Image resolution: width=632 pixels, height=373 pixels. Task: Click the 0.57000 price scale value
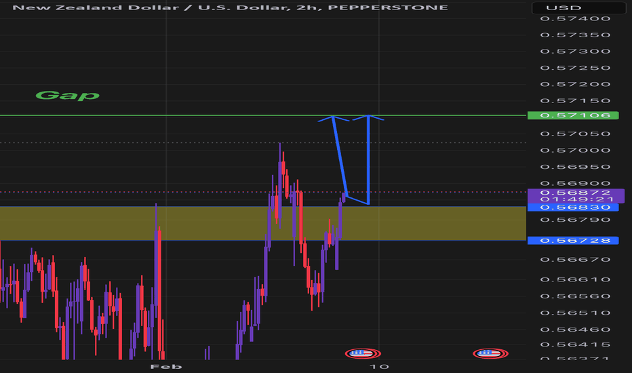tap(575, 151)
